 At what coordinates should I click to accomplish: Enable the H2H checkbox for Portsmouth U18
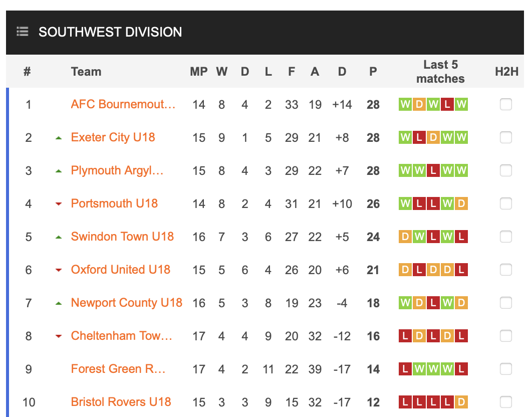pyautogui.click(x=506, y=204)
